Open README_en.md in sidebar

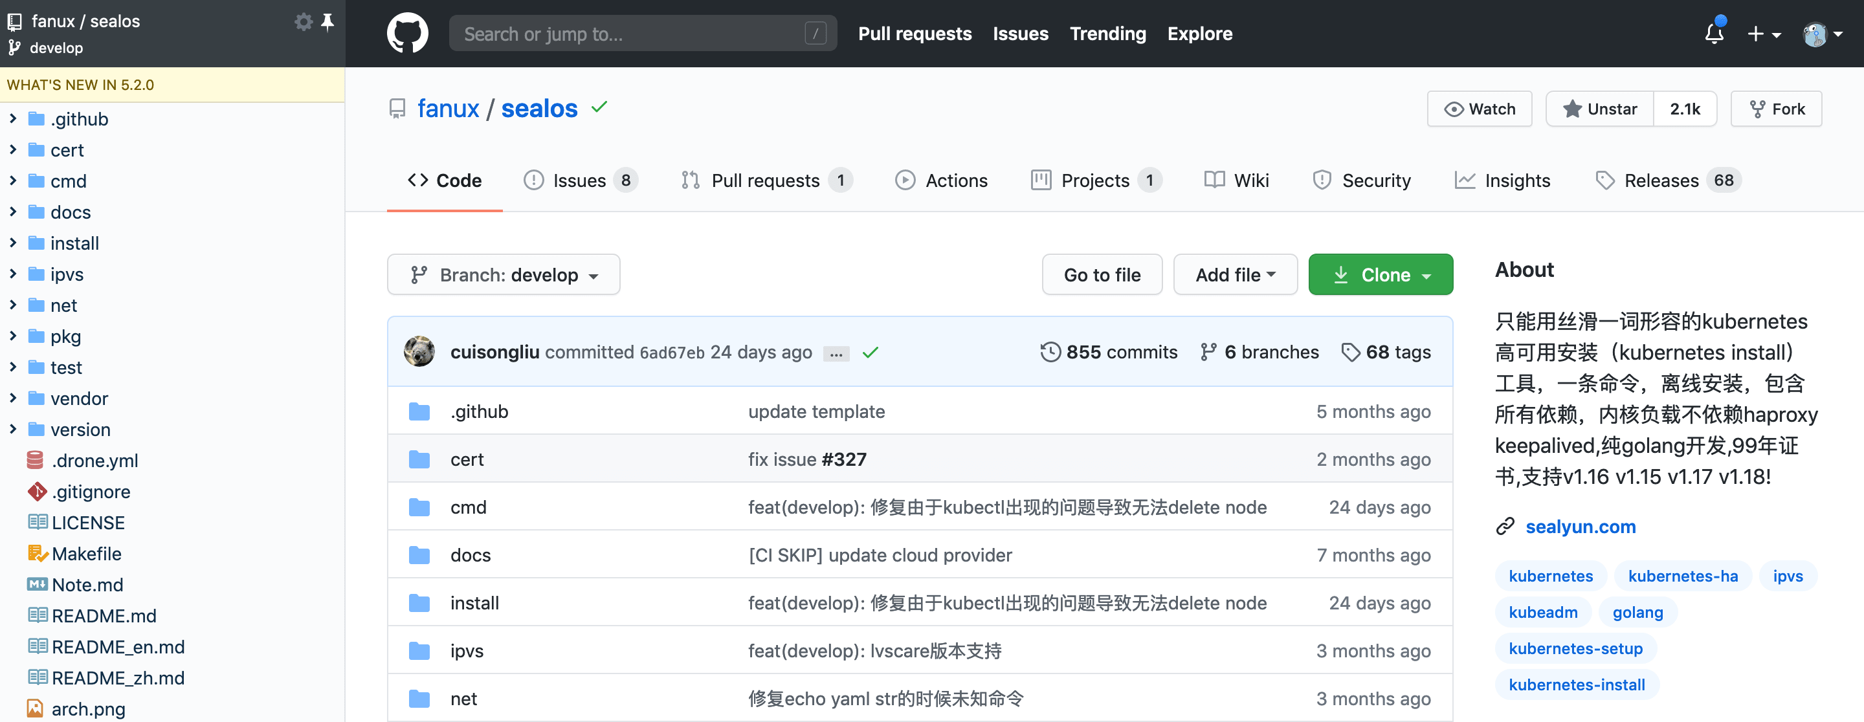tap(118, 646)
